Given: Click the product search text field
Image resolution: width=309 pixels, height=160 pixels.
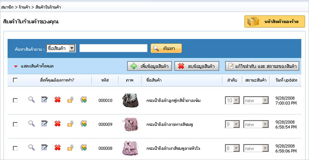Looking at the screenshot, I should [x=113, y=48].
